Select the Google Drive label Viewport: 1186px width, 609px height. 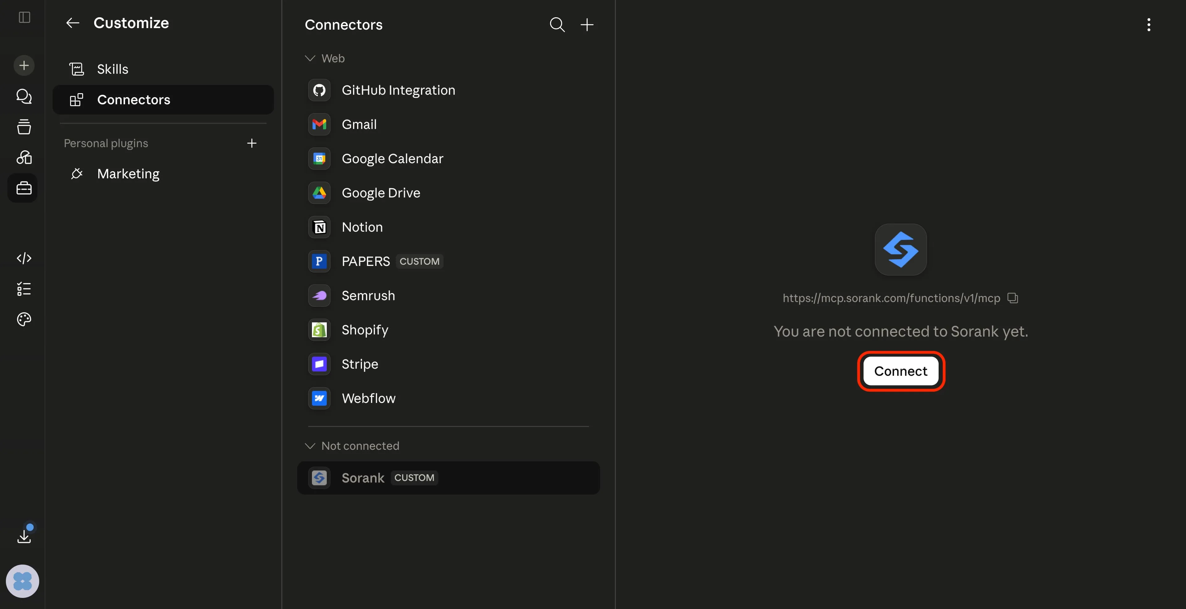click(x=381, y=193)
